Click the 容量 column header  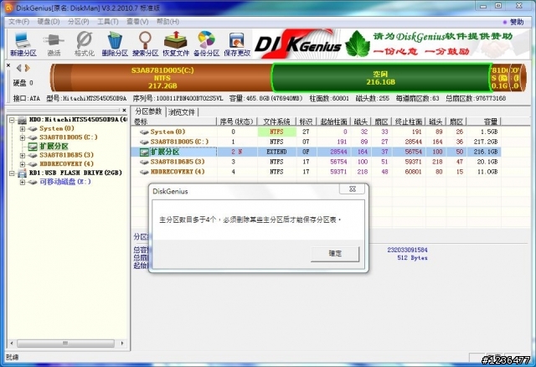click(484, 121)
